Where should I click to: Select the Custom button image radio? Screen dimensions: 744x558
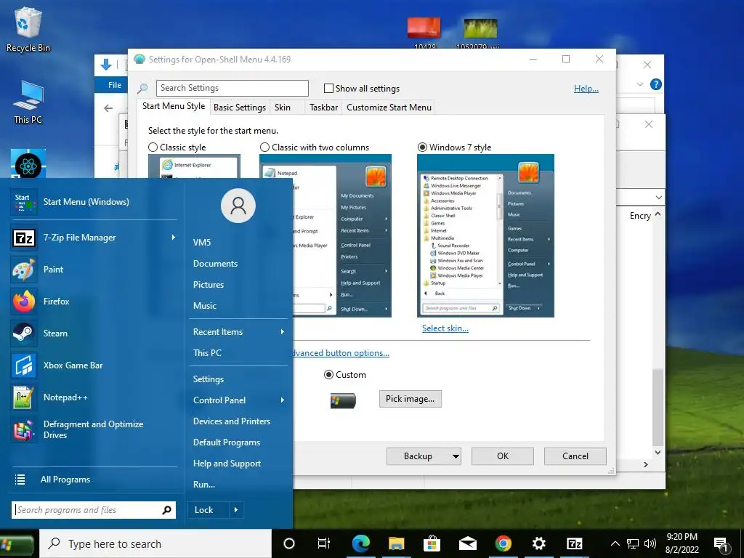pyautogui.click(x=328, y=374)
